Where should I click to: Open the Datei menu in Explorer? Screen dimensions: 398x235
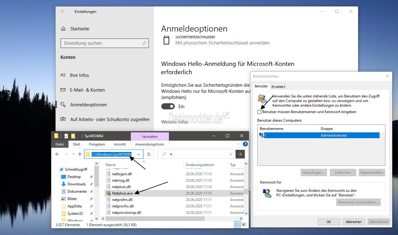[60, 144]
